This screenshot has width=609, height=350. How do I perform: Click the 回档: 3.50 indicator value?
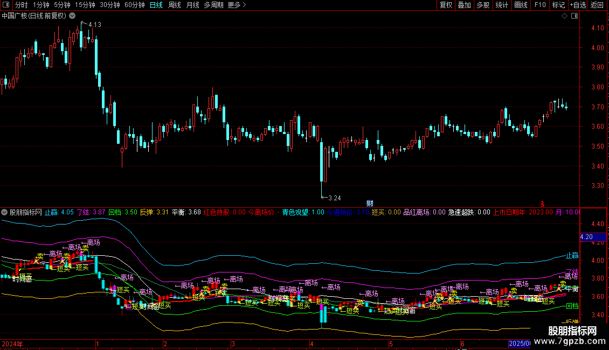(x=123, y=212)
